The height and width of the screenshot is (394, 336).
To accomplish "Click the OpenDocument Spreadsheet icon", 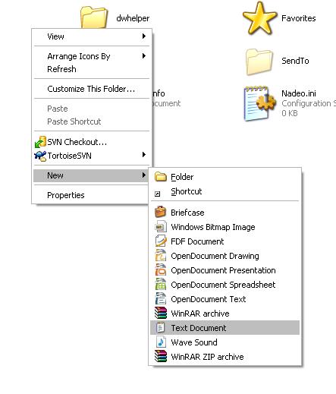I will click(x=161, y=284).
